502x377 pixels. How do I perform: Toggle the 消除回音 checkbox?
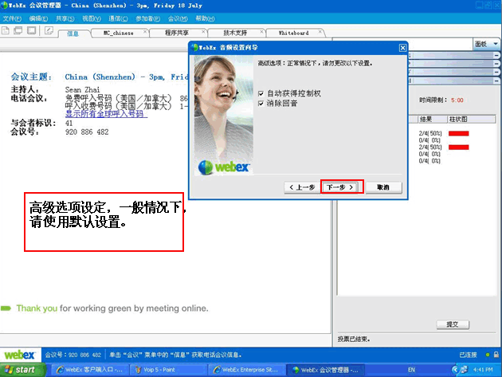click(261, 104)
